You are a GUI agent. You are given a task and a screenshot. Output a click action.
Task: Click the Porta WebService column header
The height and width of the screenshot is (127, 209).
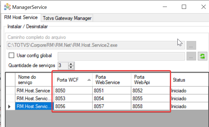tap(112, 80)
